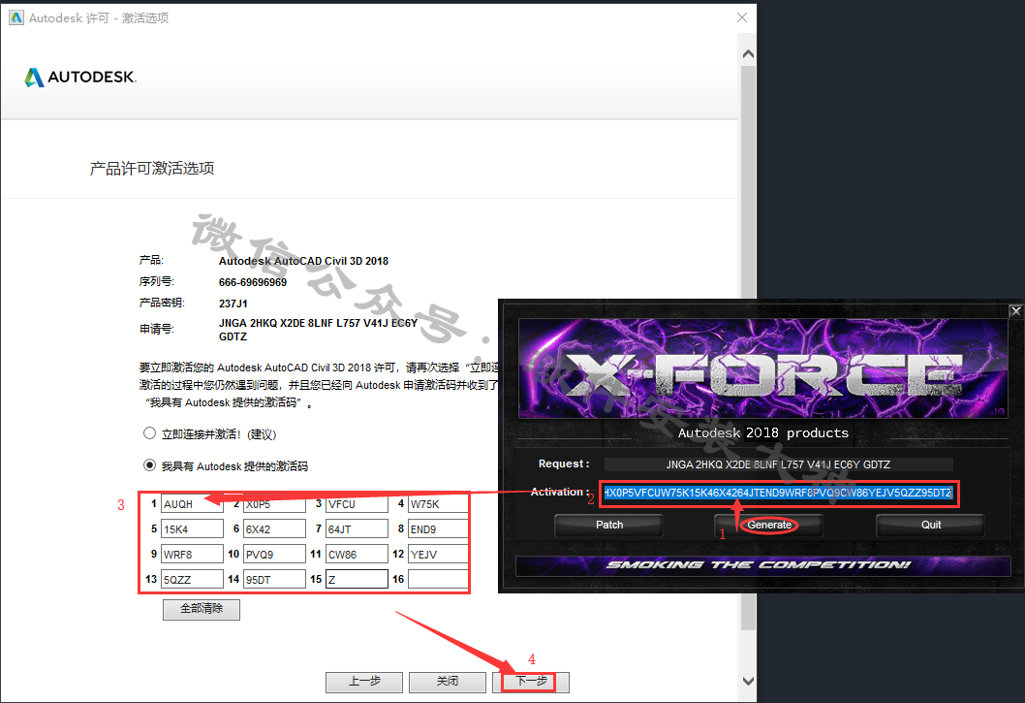Select the 立即连接并激活 (建议) radio option
Image resolution: width=1025 pixels, height=703 pixels.
click(x=150, y=433)
